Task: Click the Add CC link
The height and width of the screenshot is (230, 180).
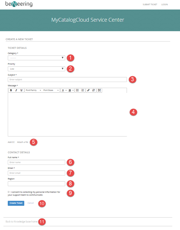Action: point(11,142)
